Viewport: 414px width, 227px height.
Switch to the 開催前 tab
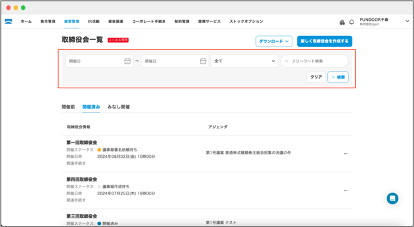68,107
